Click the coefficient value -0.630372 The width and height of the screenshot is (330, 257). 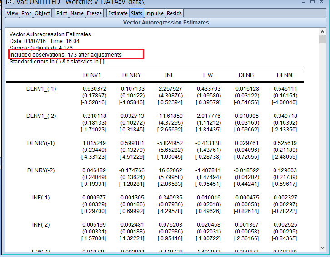pos(94,89)
